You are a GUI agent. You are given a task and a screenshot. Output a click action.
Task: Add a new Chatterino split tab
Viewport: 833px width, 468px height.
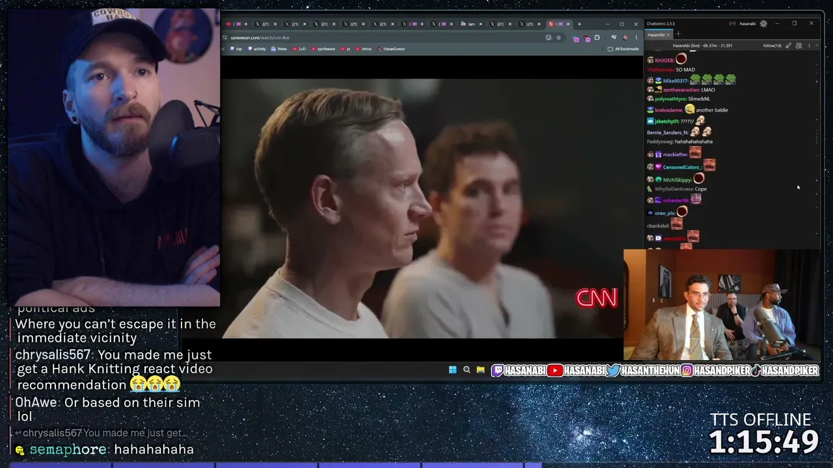[678, 34]
